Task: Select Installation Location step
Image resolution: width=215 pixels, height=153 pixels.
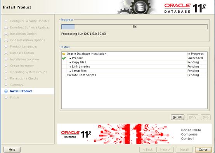Action: (24, 59)
